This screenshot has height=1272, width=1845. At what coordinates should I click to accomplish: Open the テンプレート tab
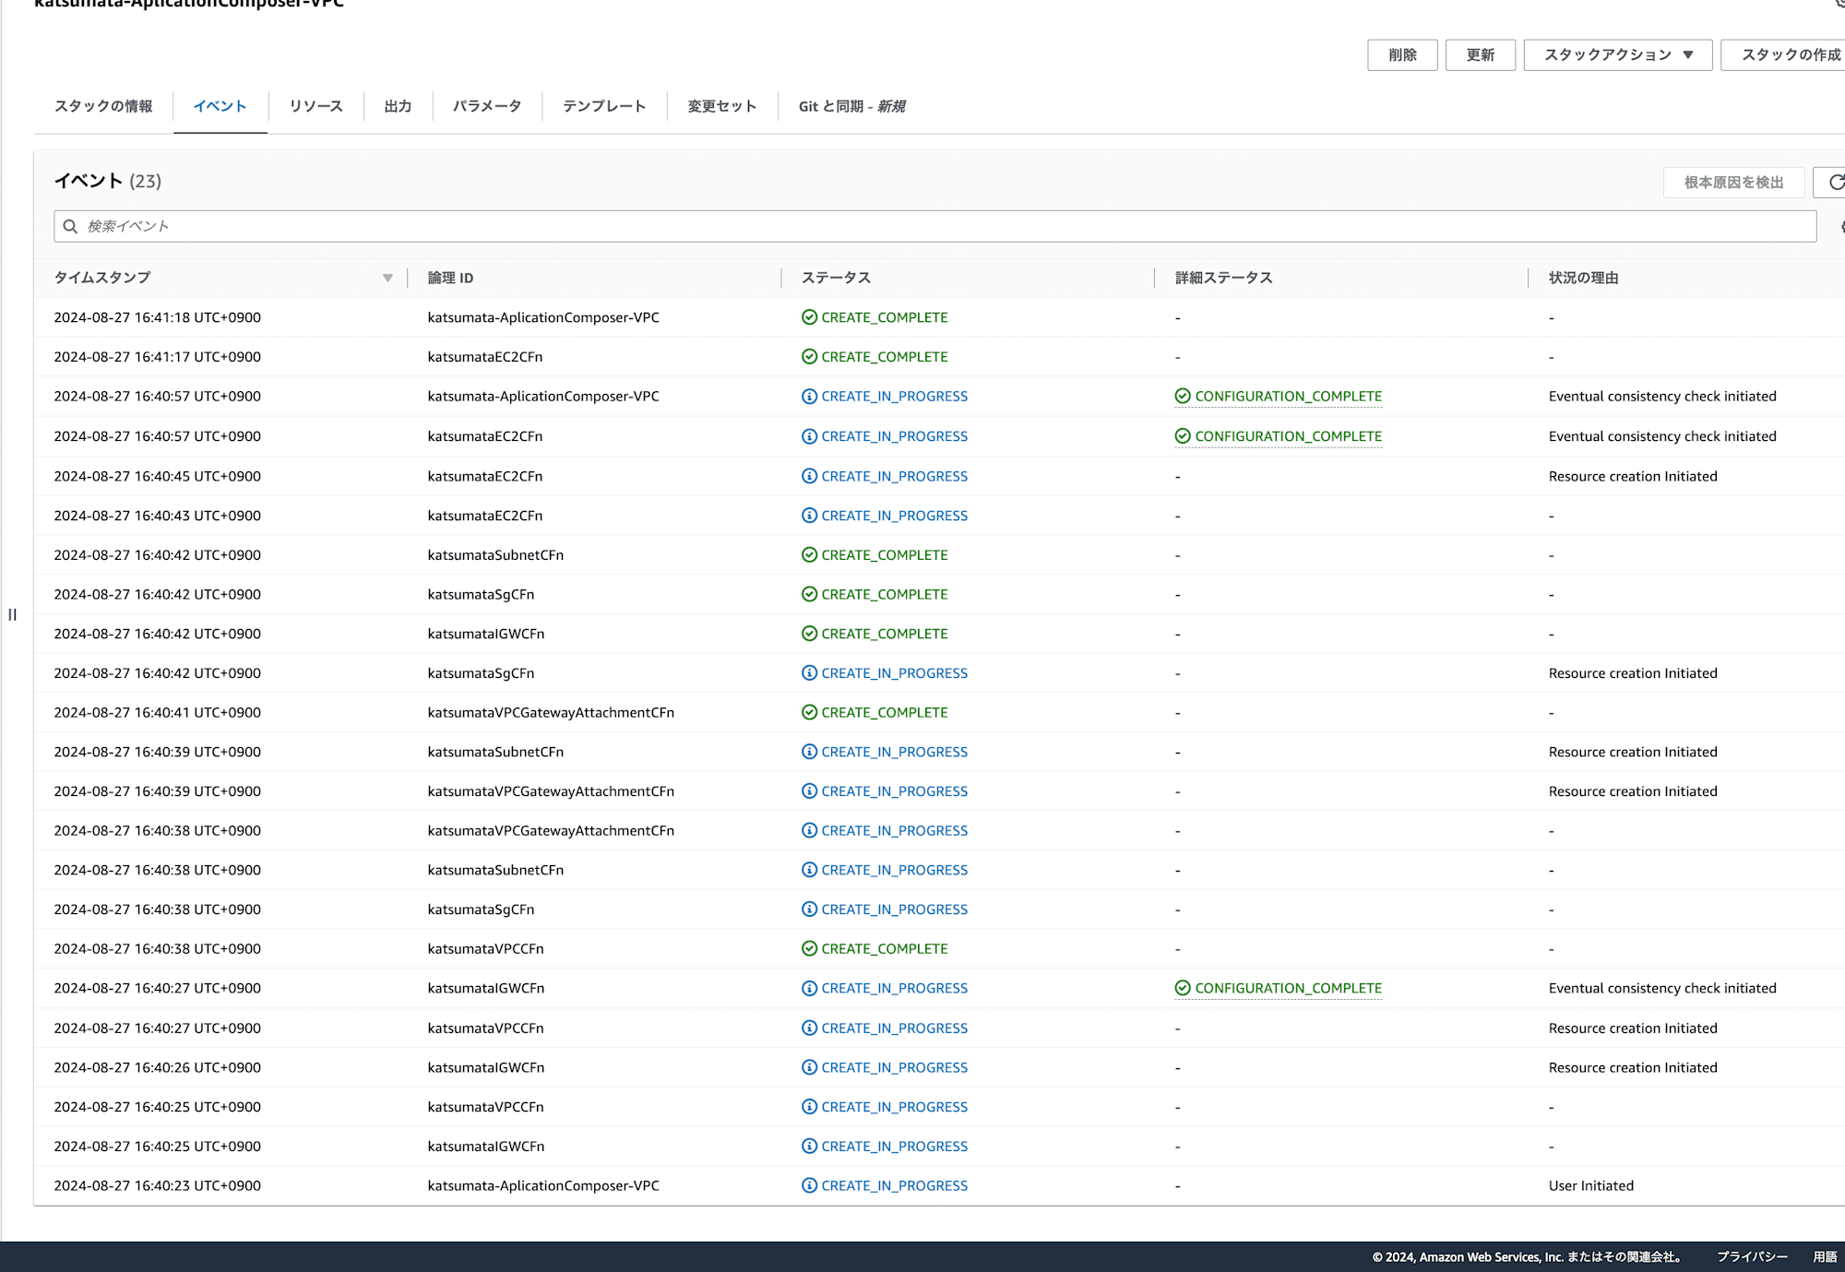[x=604, y=106]
